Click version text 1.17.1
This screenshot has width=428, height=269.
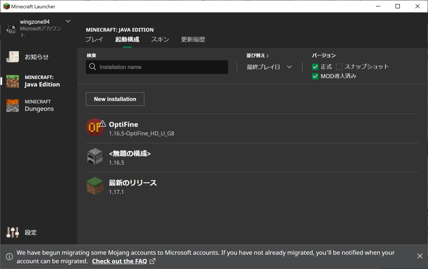(x=116, y=192)
